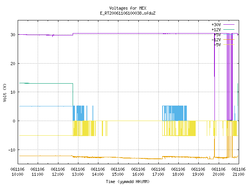Select the file name E_RT20061106100038.sfduZ
This screenshot has height=185, width=246.
pyautogui.click(x=128, y=13)
